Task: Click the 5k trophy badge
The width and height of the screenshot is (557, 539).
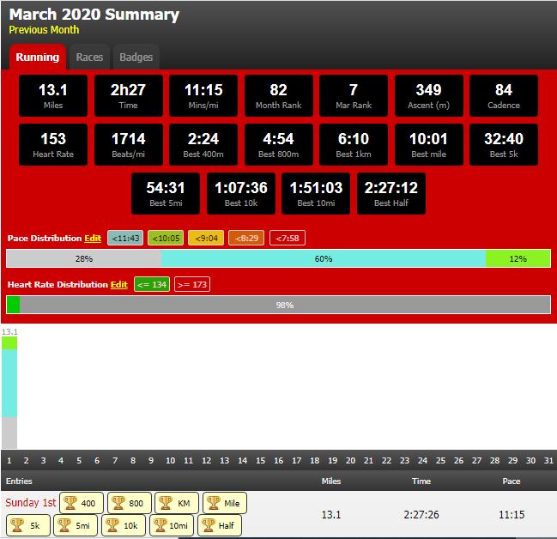Action: pos(28,525)
